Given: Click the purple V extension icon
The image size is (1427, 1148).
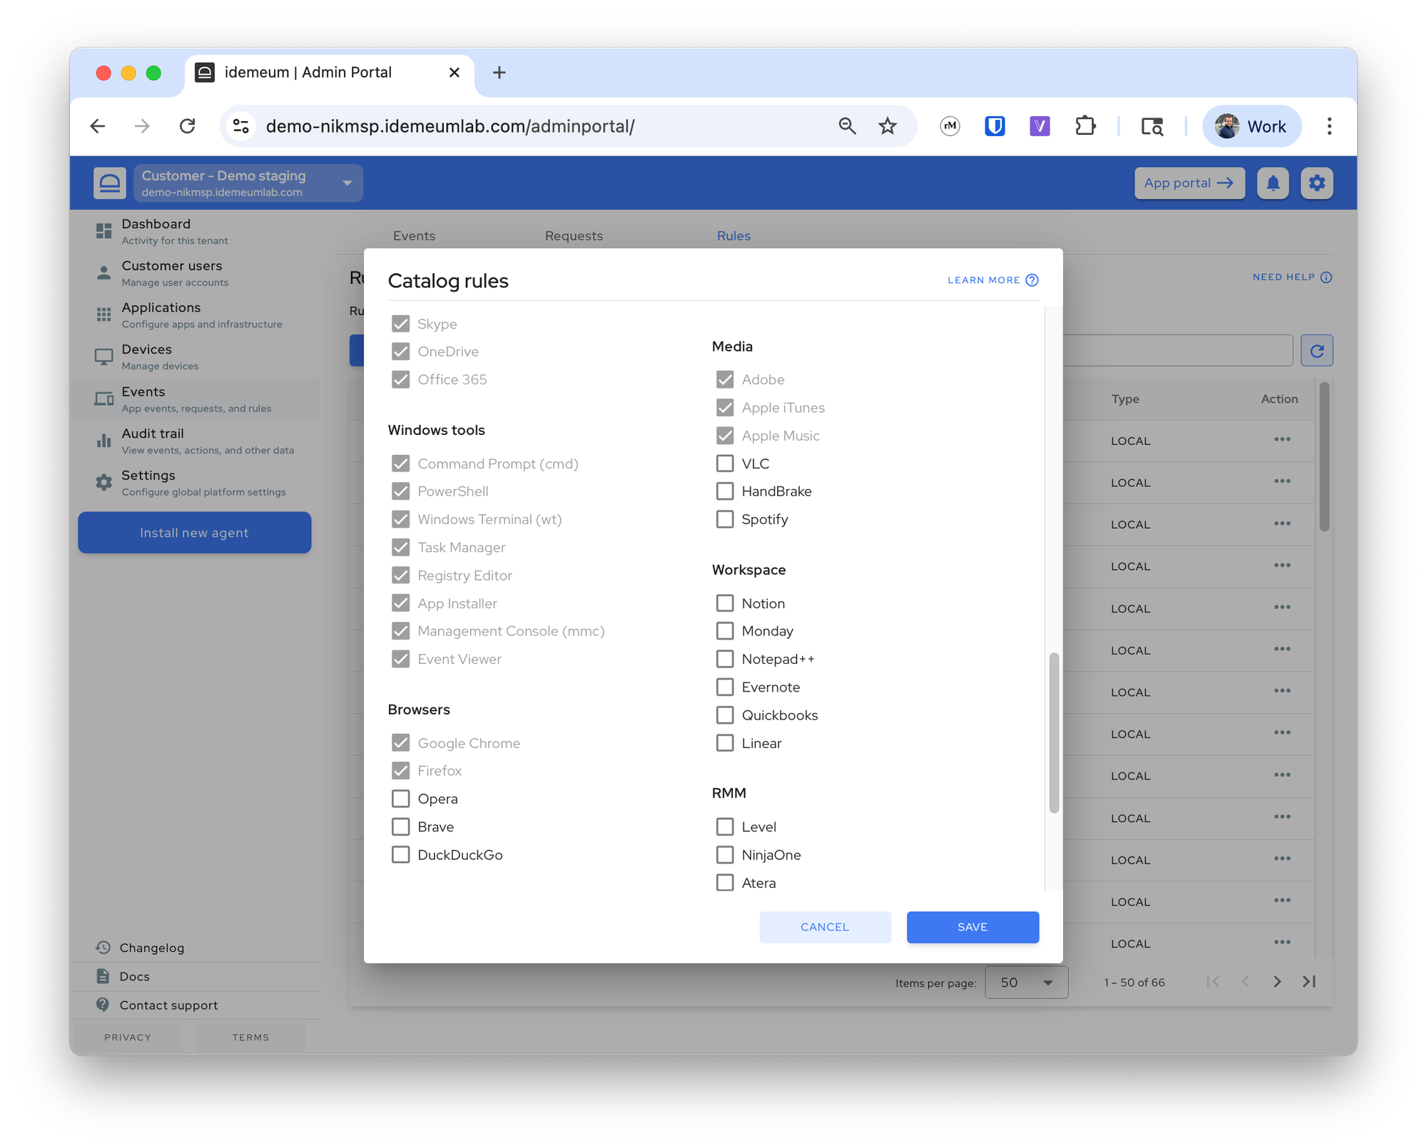Looking at the screenshot, I should point(1040,126).
